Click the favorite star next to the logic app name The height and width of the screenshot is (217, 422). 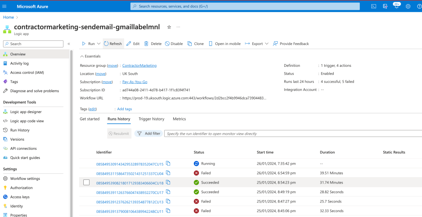tap(169, 27)
